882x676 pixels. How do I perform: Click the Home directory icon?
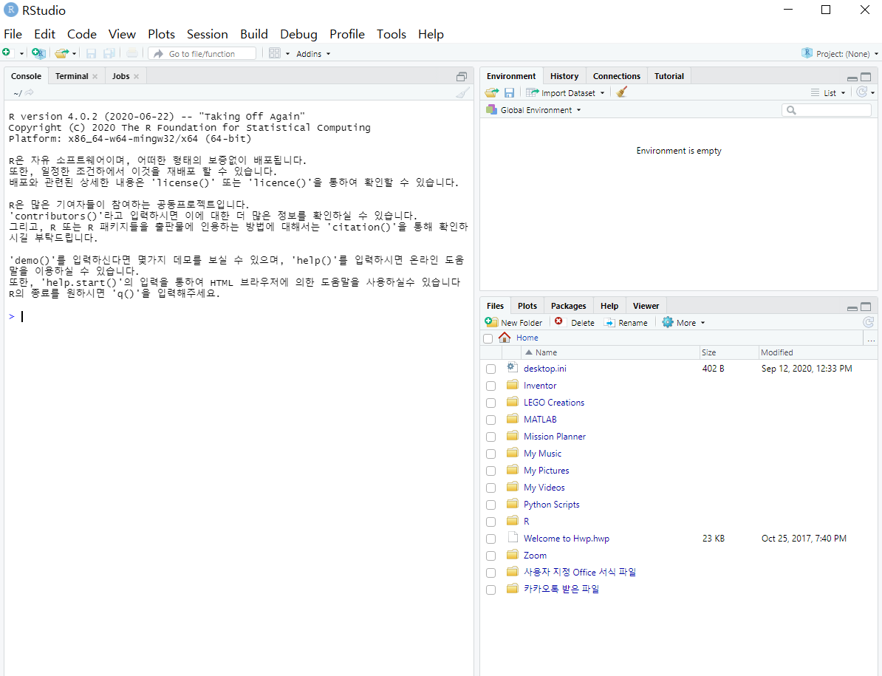(x=505, y=338)
